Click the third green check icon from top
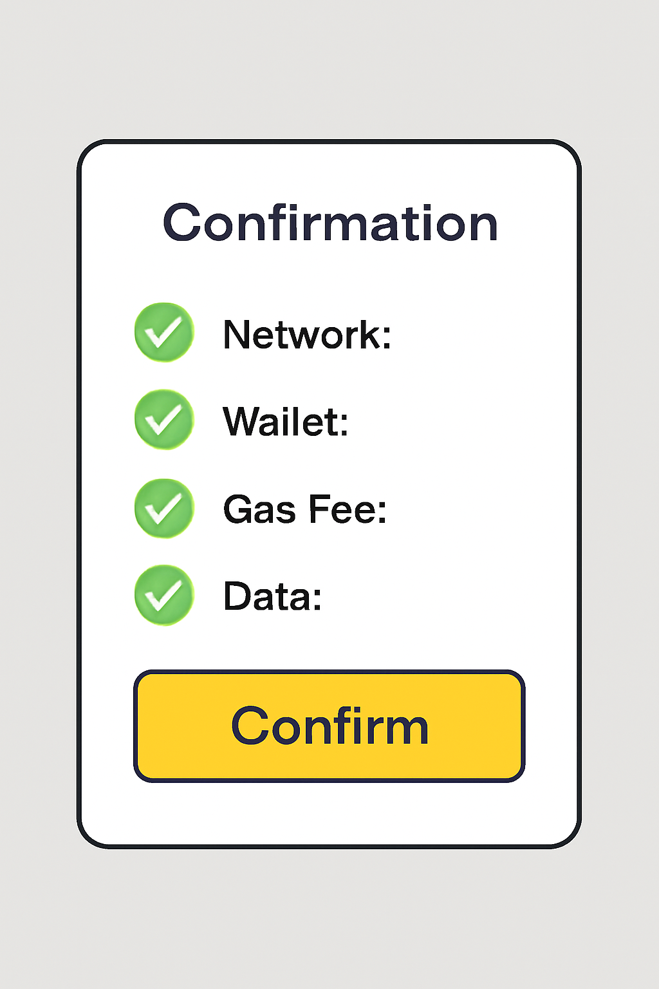Image resolution: width=659 pixels, height=989 pixels. tap(163, 508)
